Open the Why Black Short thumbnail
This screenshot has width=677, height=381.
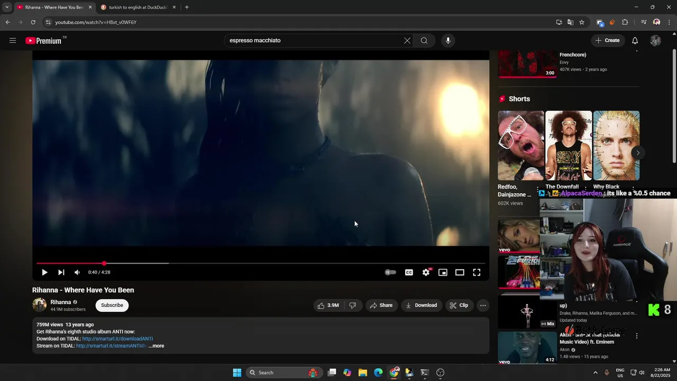pos(616,146)
